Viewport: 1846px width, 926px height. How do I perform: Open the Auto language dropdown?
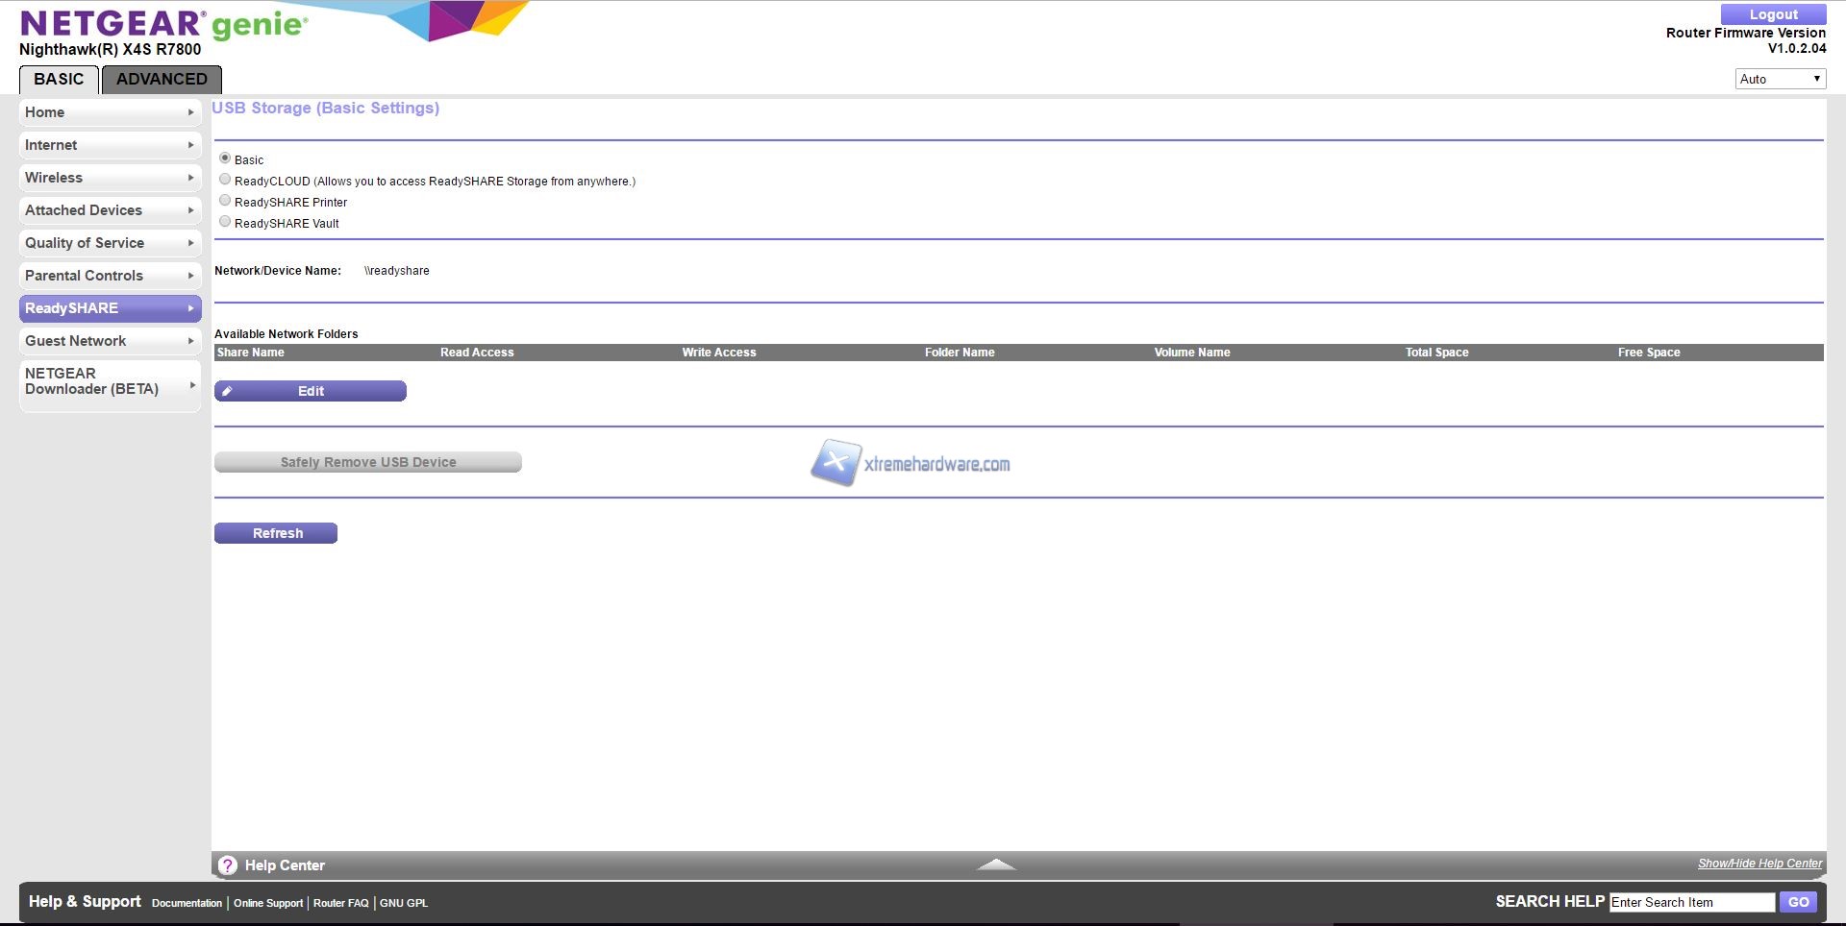tap(1780, 79)
